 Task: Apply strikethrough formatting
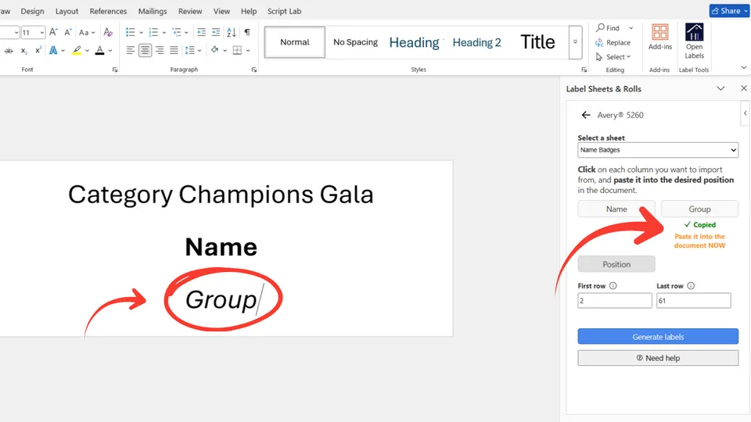9,50
